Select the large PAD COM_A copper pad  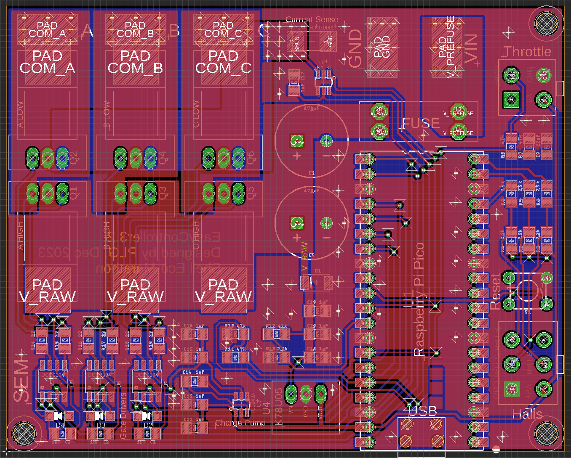coord(47,62)
